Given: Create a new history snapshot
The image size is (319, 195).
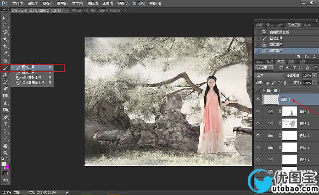Looking at the screenshot, I should point(307,57).
